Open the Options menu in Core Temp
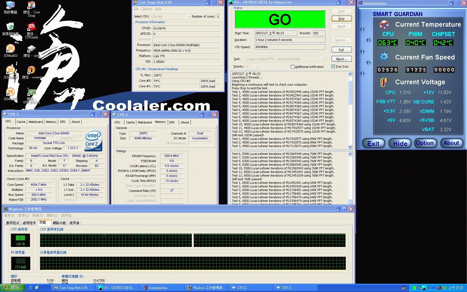Image resolution: width=467 pixels, height=292 pixels. (x=147, y=9)
